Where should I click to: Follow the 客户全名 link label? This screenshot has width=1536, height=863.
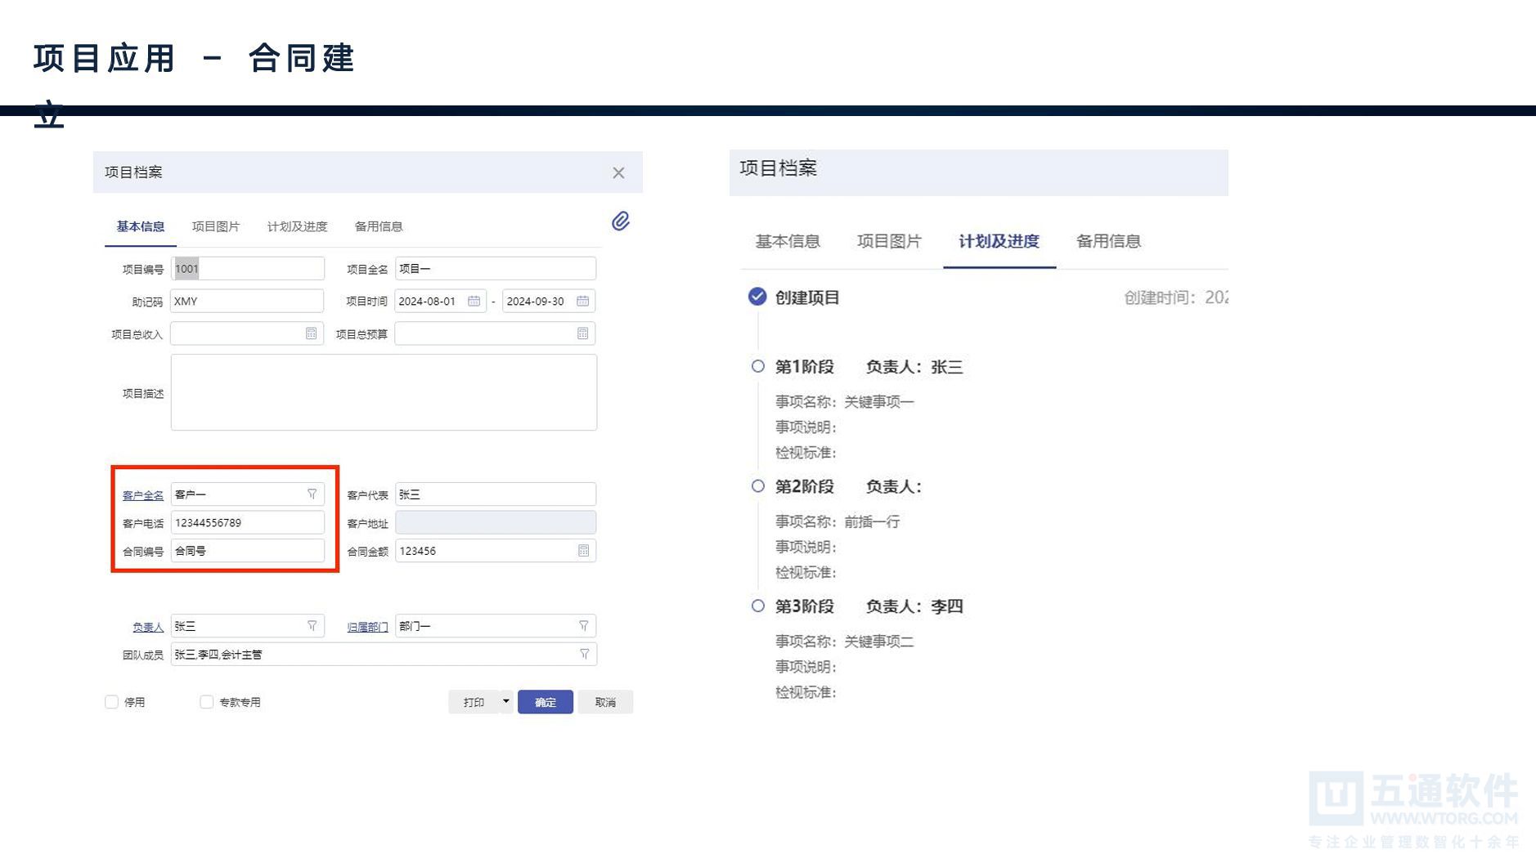[143, 495]
